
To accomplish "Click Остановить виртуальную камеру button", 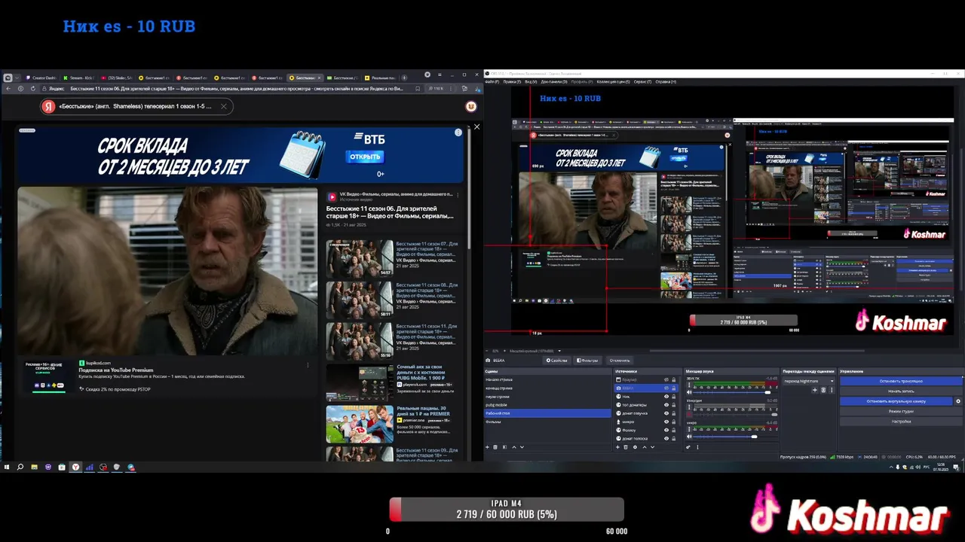I will click(x=896, y=401).
